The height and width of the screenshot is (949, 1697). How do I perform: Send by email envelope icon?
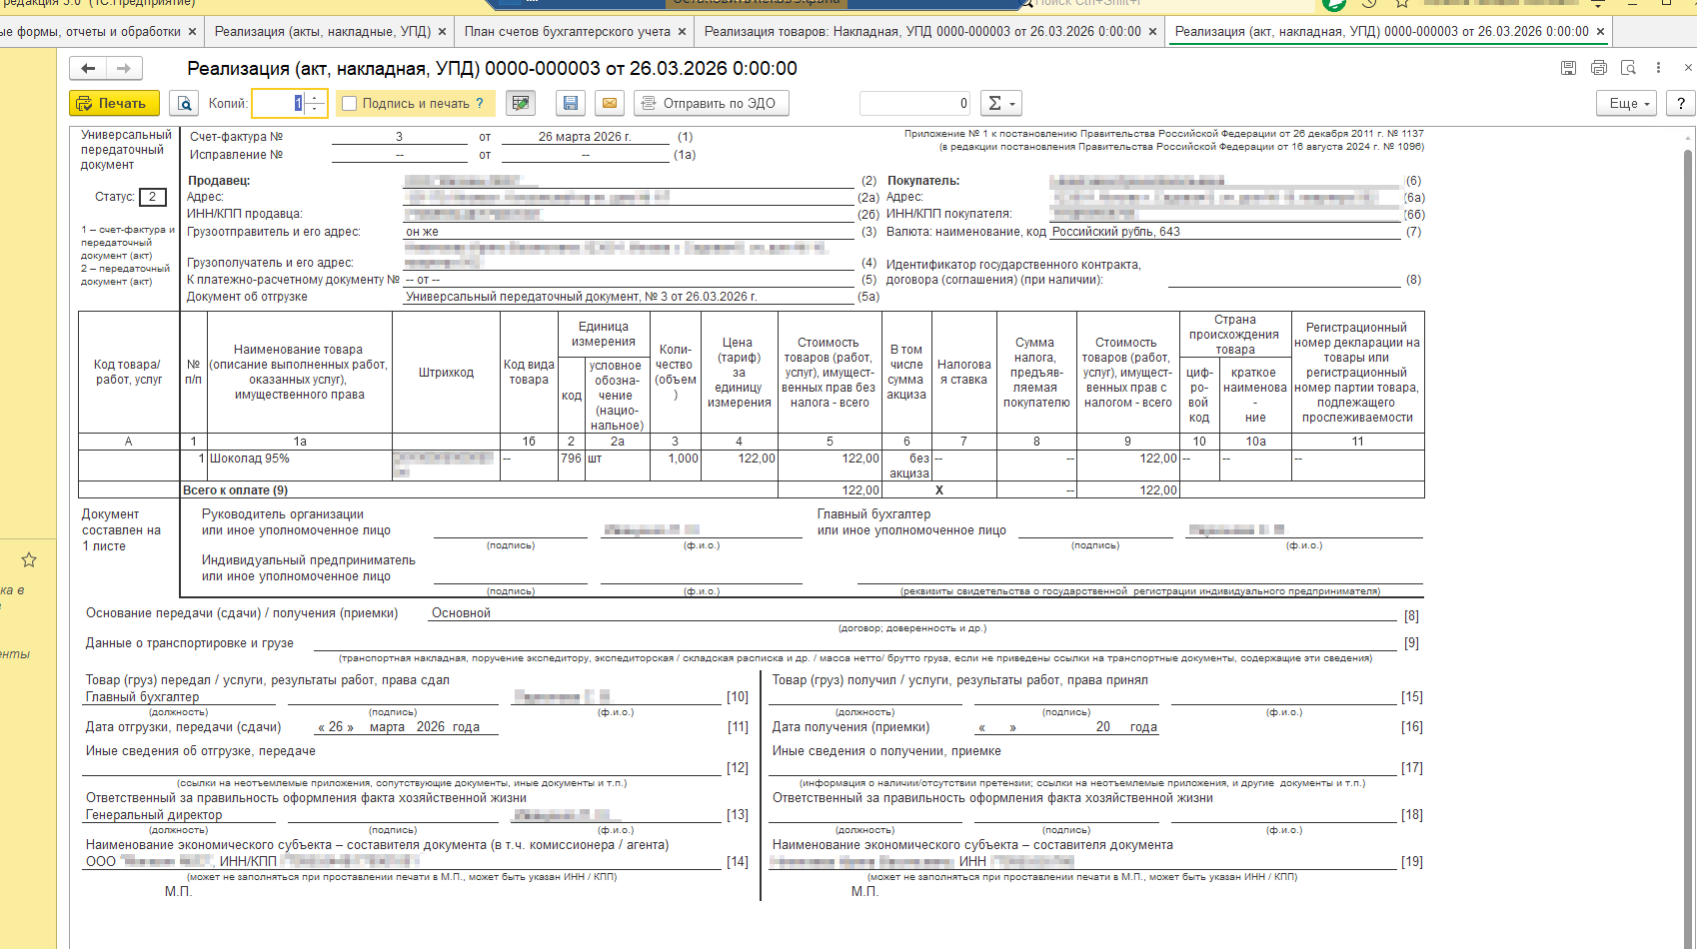[610, 103]
